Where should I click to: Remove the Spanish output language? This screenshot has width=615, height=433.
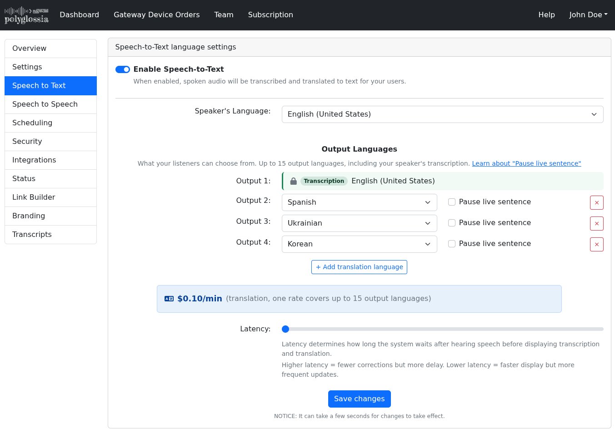(x=596, y=202)
